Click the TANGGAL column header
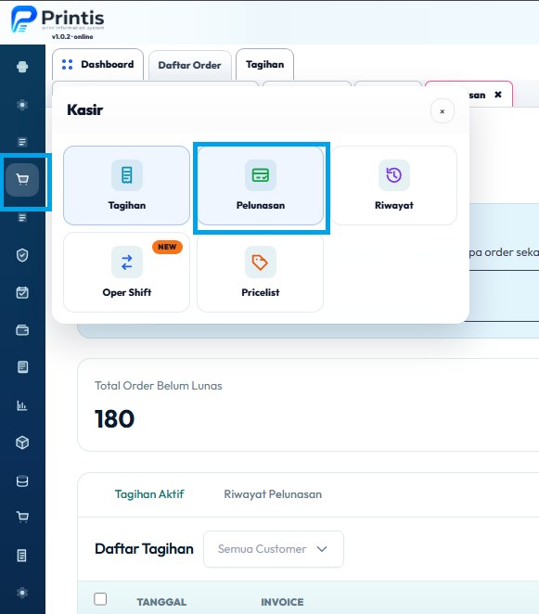Image resolution: width=539 pixels, height=614 pixels. [x=161, y=602]
